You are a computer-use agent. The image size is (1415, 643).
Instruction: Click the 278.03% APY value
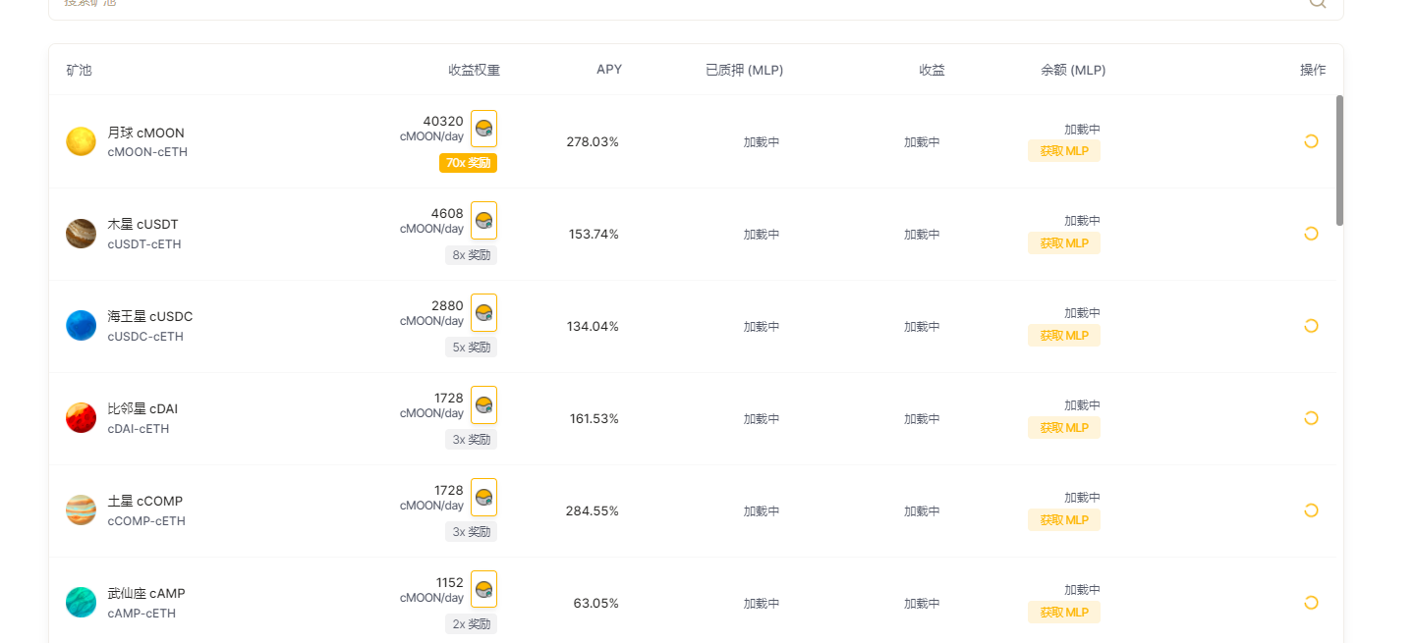(x=593, y=142)
